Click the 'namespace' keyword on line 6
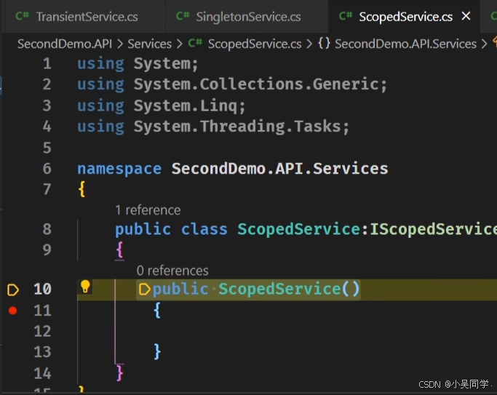This screenshot has height=395, width=497. pyautogui.click(x=119, y=169)
